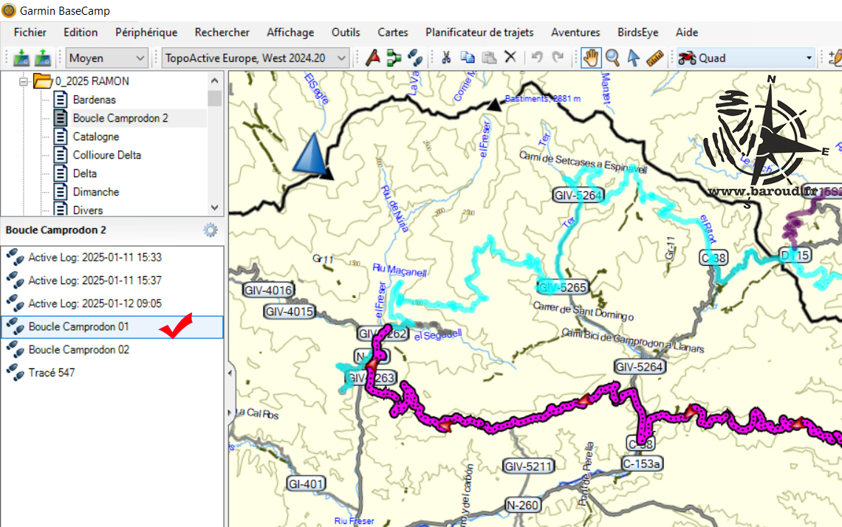This screenshot has width=842, height=527.
Task: Click the library tree scroll down arrow
Action: pyautogui.click(x=215, y=207)
